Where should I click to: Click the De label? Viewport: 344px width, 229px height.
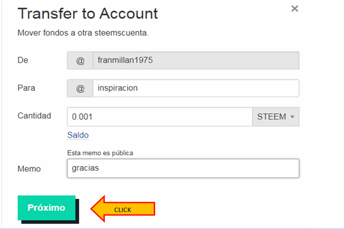click(23, 60)
